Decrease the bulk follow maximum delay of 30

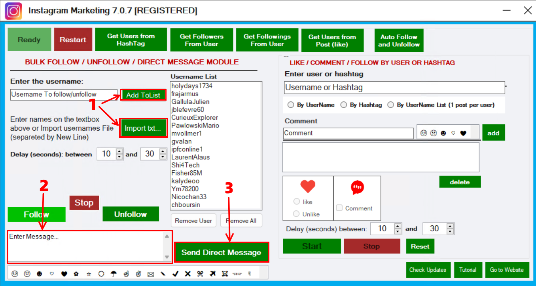pyautogui.click(x=163, y=157)
